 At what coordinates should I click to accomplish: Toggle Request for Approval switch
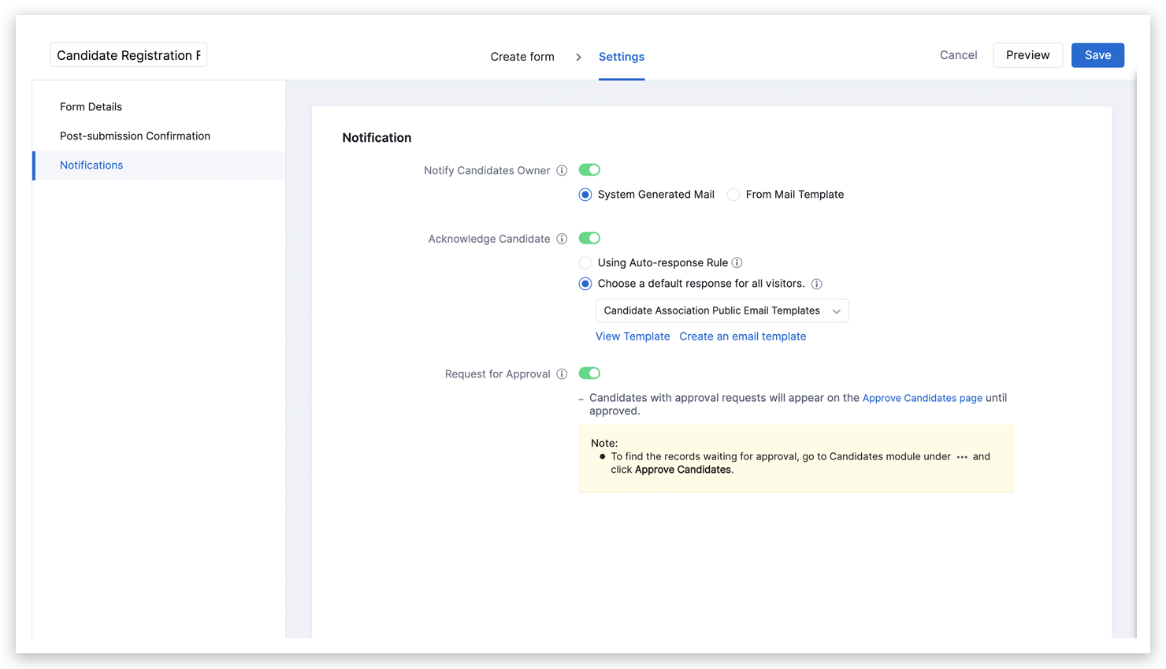click(x=589, y=373)
